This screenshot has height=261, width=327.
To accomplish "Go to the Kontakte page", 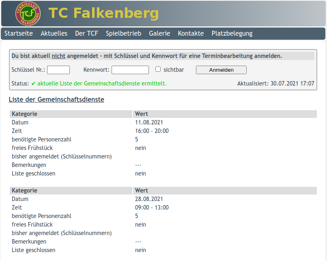I will 191,33.
